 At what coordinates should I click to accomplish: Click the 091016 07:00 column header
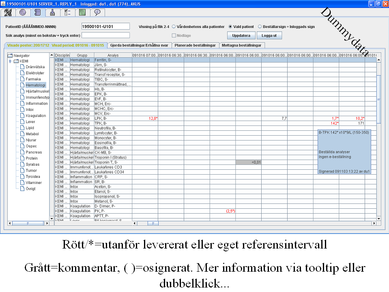click(x=145, y=55)
